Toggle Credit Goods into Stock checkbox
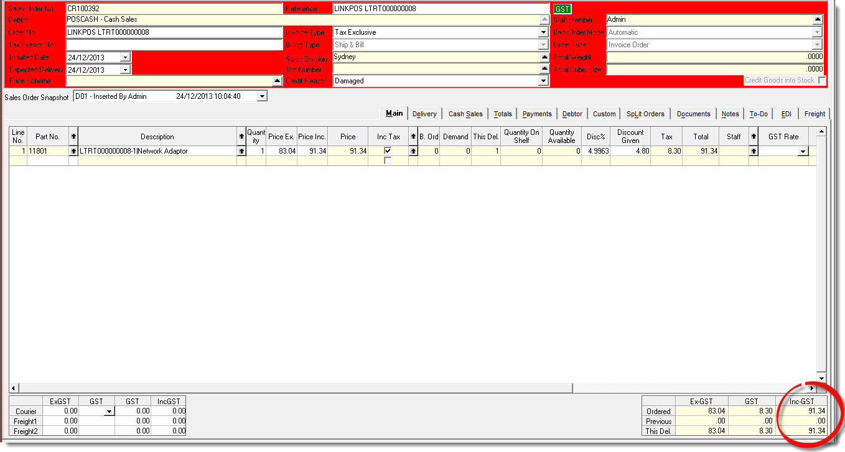 coord(822,81)
